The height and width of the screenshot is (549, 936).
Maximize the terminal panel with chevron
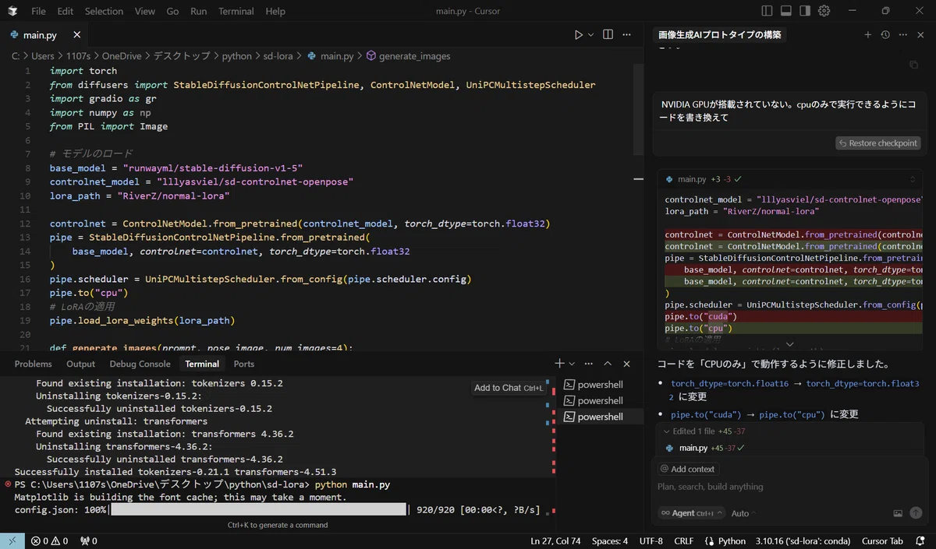[x=608, y=364]
